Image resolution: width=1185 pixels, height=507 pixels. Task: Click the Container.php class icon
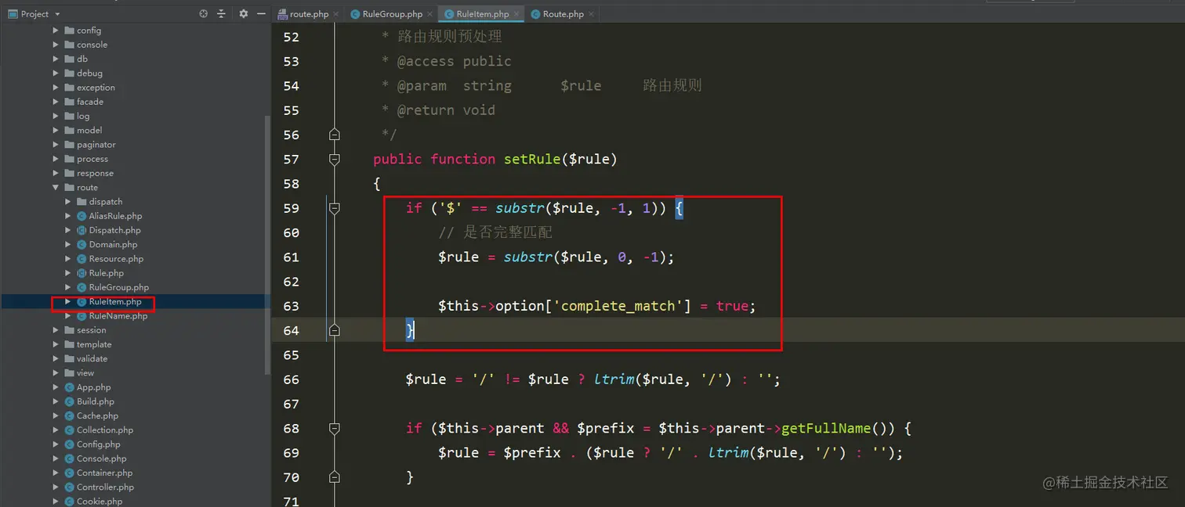tap(69, 473)
